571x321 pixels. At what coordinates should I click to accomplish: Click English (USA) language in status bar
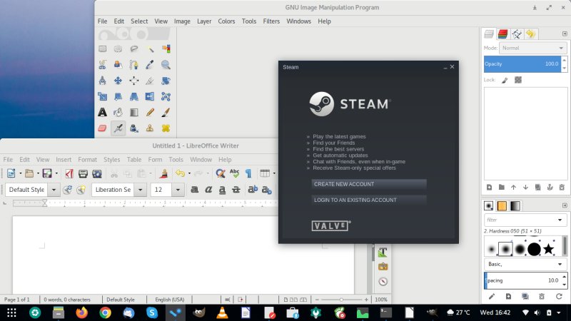[x=169, y=300]
